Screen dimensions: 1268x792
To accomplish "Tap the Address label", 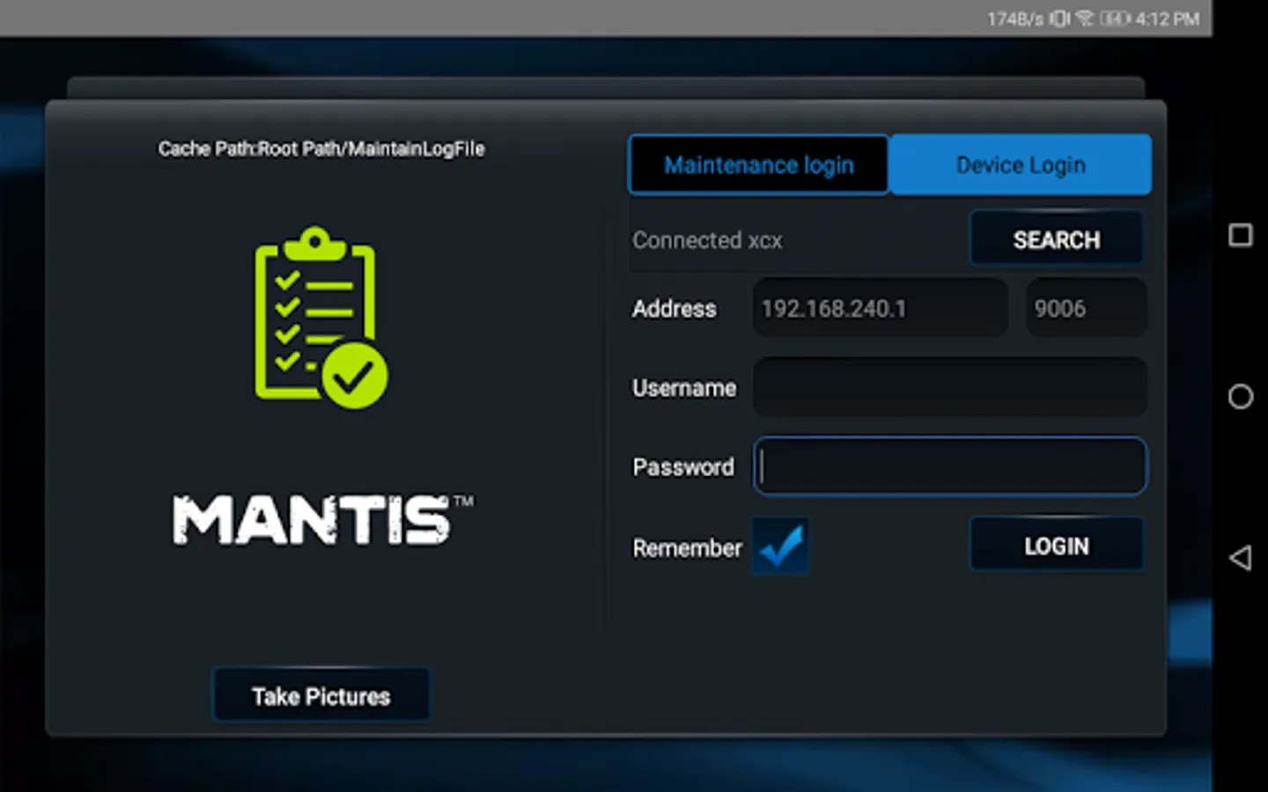I will [x=675, y=309].
